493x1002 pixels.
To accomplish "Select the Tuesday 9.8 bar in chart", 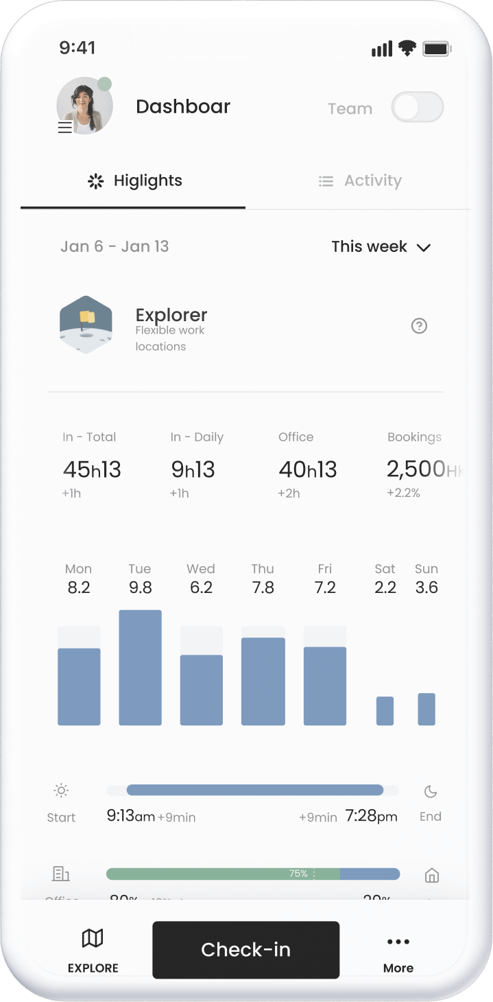I will [x=140, y=667].
